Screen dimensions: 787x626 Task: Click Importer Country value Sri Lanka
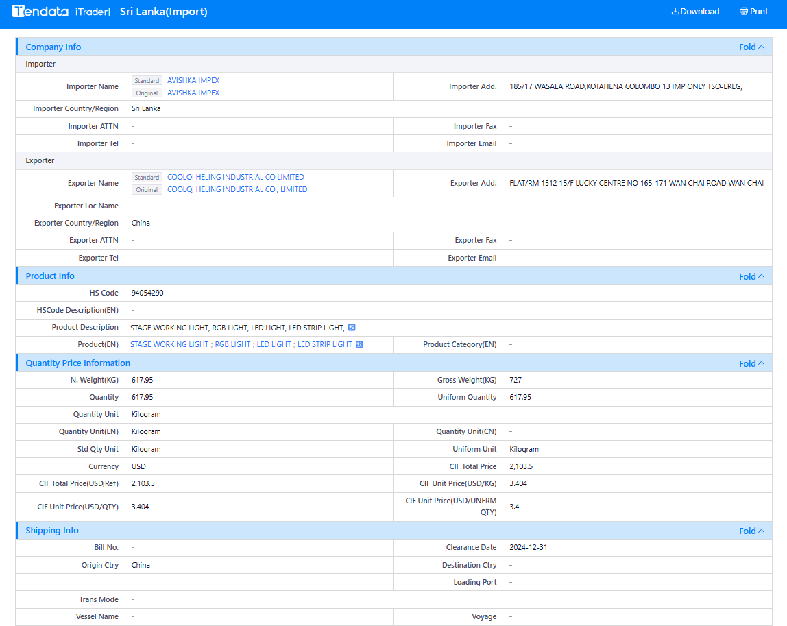coord(146,108)
